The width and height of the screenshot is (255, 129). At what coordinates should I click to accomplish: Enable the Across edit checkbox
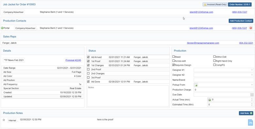174,61
